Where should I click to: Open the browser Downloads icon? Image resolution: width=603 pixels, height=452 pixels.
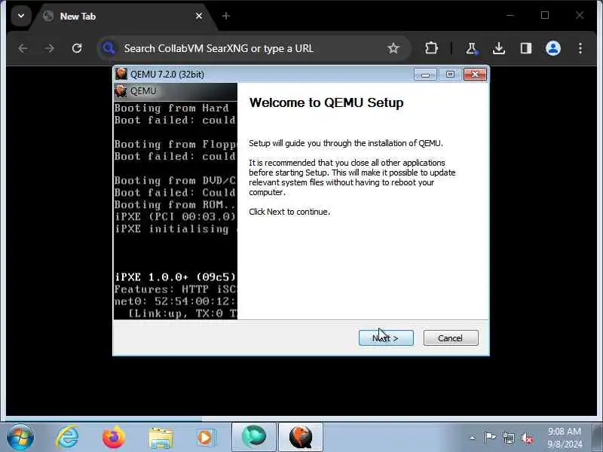tap(499, 48)
